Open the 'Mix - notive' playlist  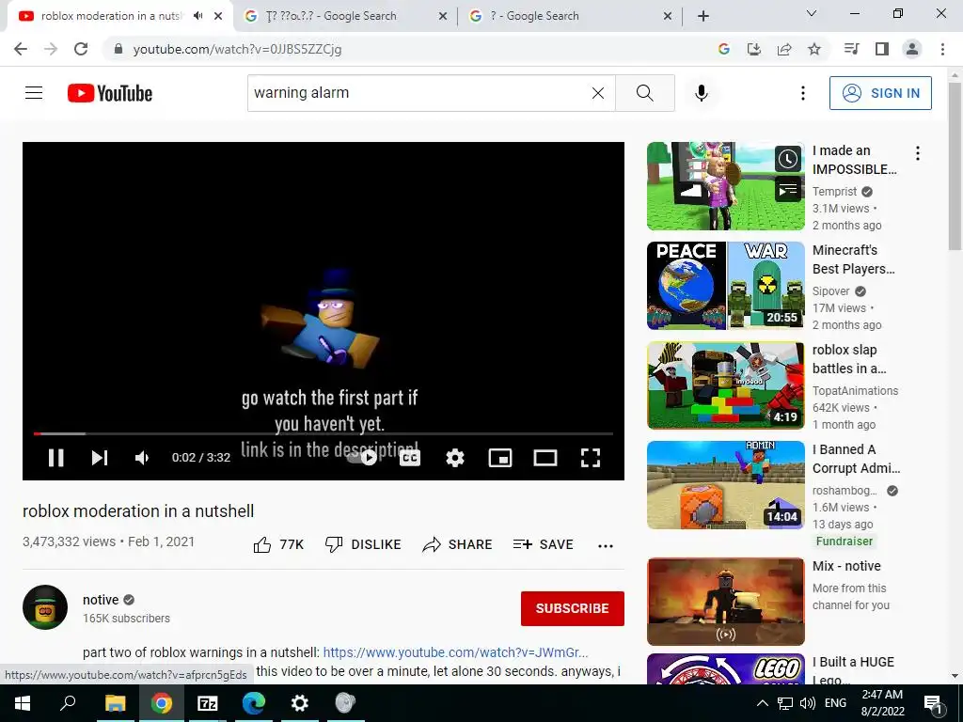(725, 602)
